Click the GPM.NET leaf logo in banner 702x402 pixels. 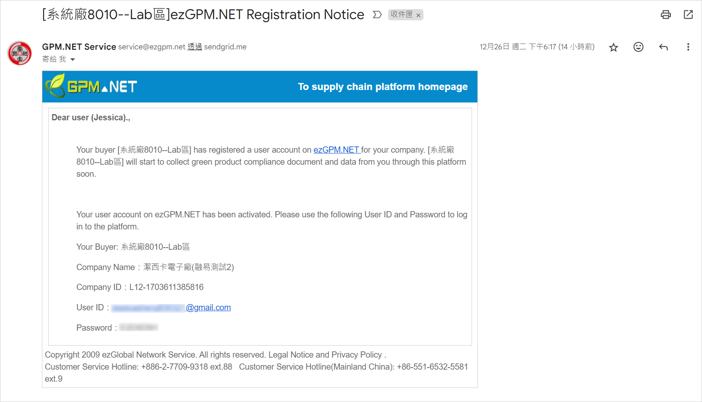[x=91, y=86]
